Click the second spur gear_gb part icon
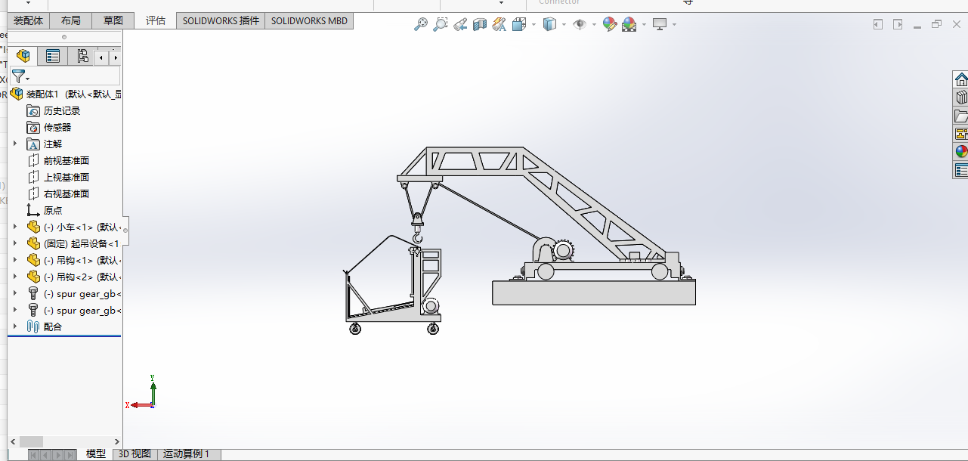This screenshot has height=461, width=968. (x=33, y=310)
